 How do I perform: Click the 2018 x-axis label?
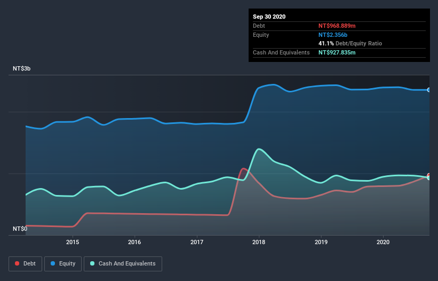259,242
